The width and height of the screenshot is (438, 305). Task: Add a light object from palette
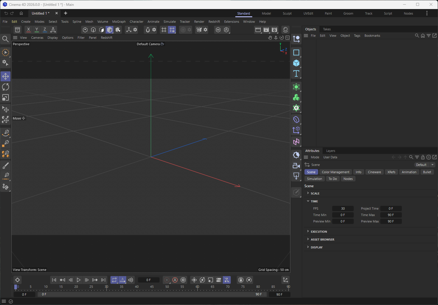296,176
